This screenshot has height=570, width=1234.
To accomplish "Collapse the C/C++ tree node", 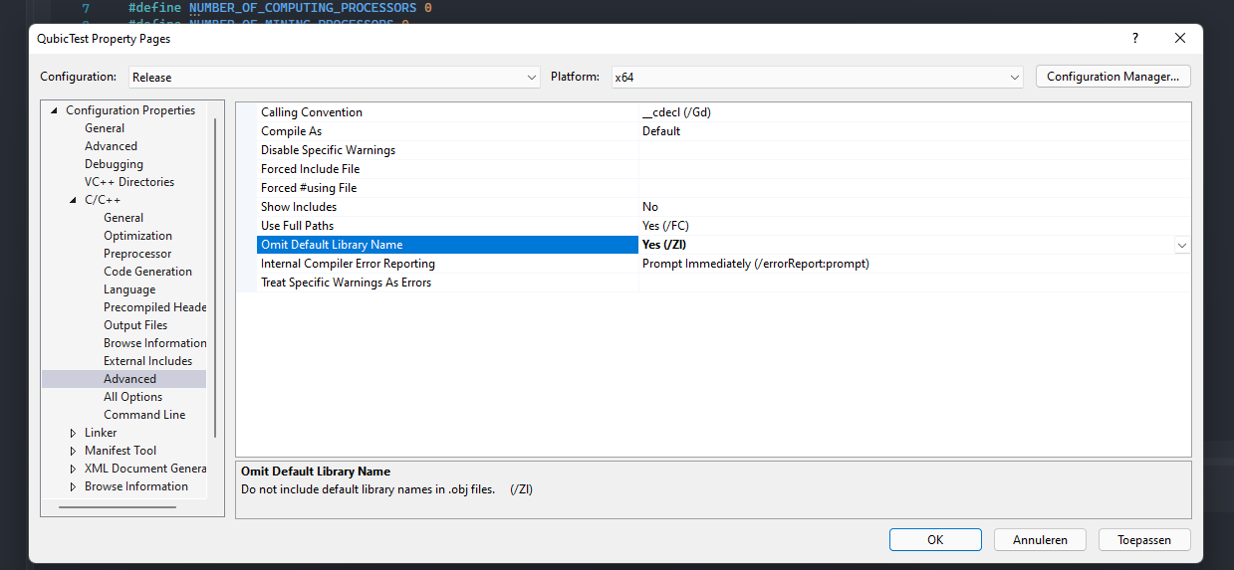I will pyautogui.click(x=73, y=200).
